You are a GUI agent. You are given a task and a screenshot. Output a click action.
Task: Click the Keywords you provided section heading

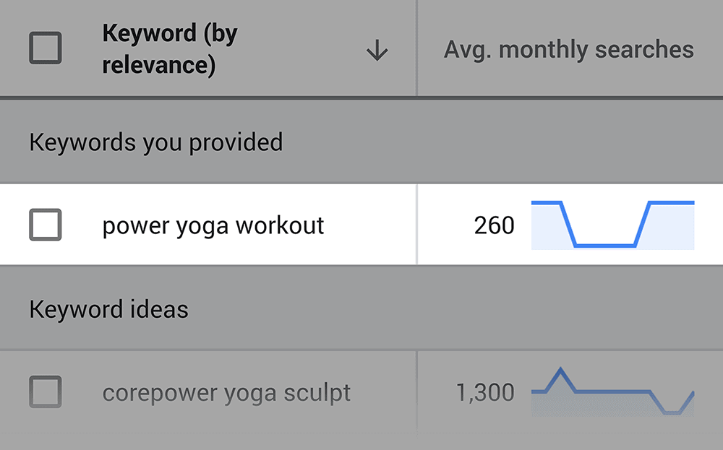(156, 142)
